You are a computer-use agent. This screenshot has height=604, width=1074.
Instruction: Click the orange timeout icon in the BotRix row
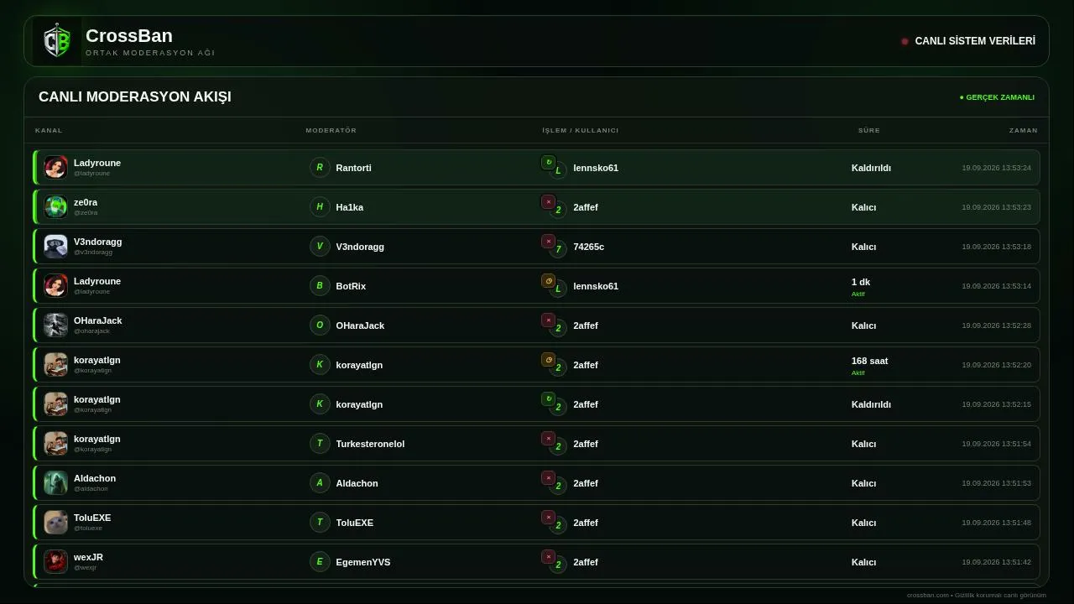click(x=548, y=280)
